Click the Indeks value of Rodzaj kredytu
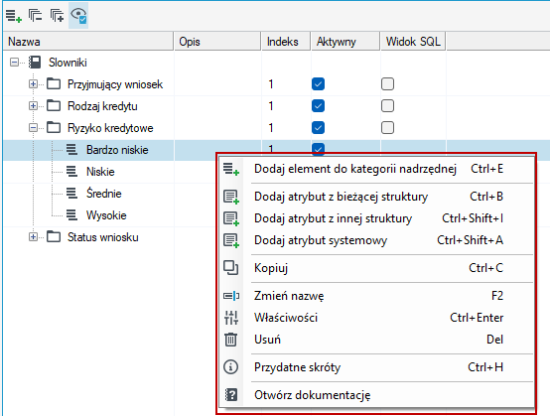Screen dimensions: 550x416 click(x=271, y=106)
